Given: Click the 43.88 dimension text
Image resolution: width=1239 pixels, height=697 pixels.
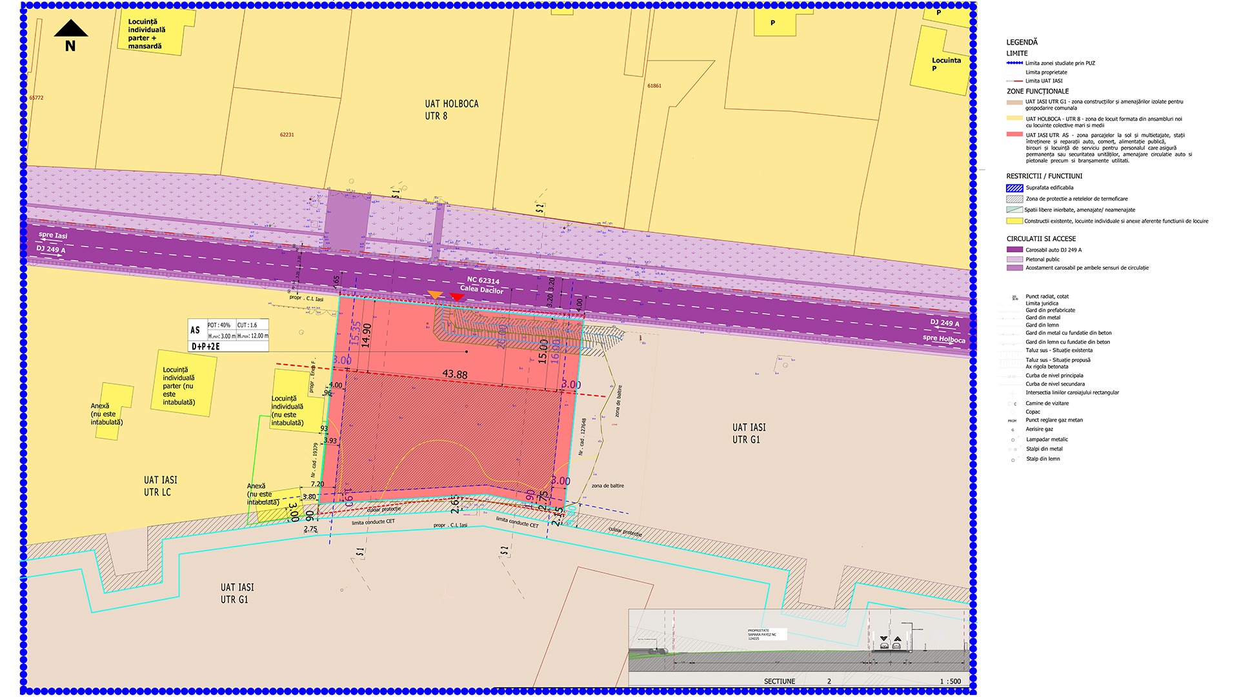Looking at the screenshot, I should click(455, 374).
